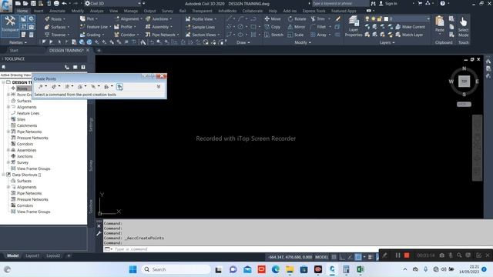The height and width of the screenshot is (277, 493).
Task: Click the Sample Lines tool
Action: (200, 27)
